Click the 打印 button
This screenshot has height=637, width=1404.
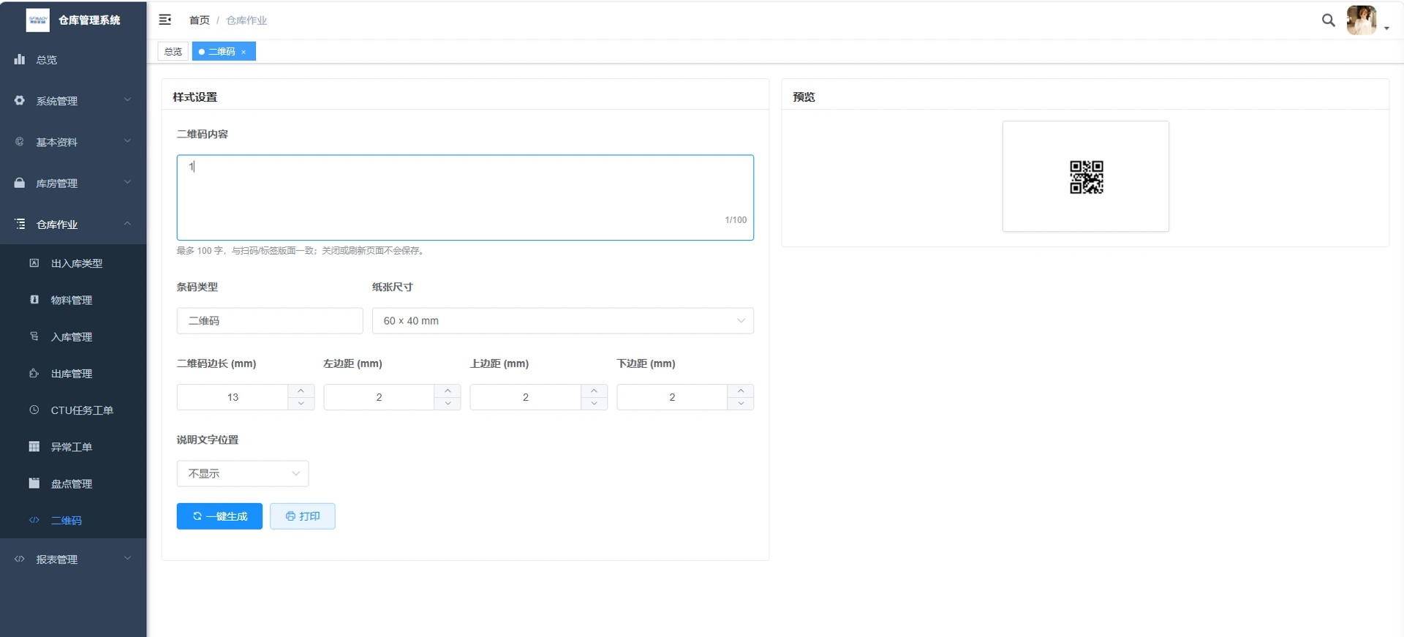point(303,516)
